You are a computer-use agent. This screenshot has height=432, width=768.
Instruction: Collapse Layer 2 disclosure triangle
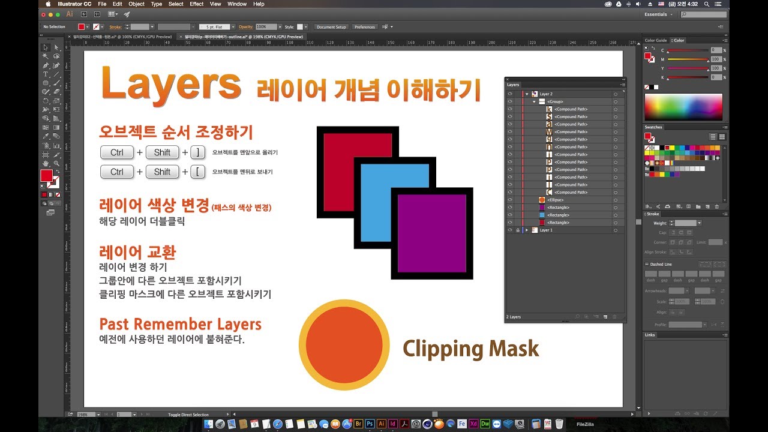(x=527, y=94)
